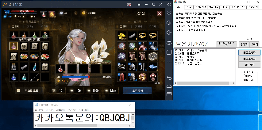Click the blue cloth roll in inventory
This screenshot has height=130, width=262.
coord(153,67)
